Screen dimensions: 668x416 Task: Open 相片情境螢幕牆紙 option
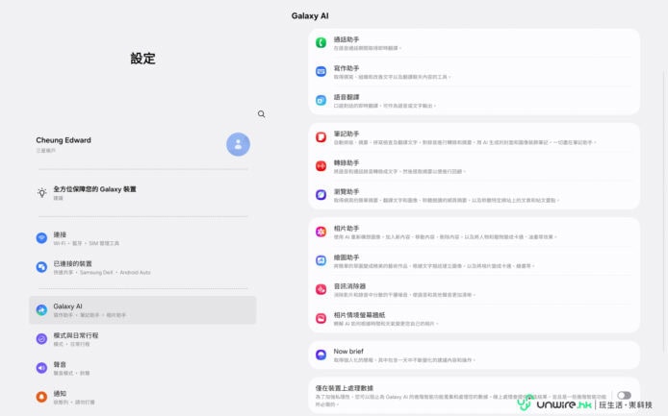(475, 319)
